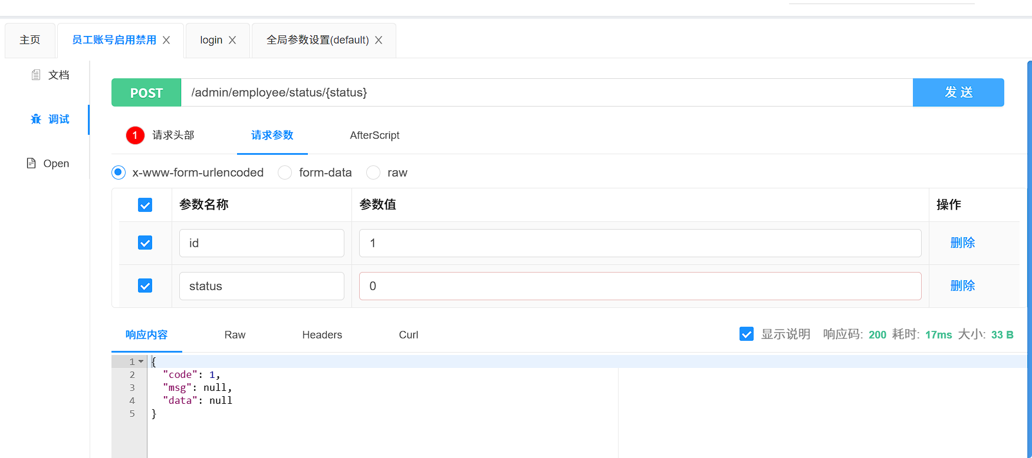Image resolution: width=1032 pixels, height=458 pixels.
Task: Uncheck the id parameter row checkbox
Action: click(x=145, y=243)
